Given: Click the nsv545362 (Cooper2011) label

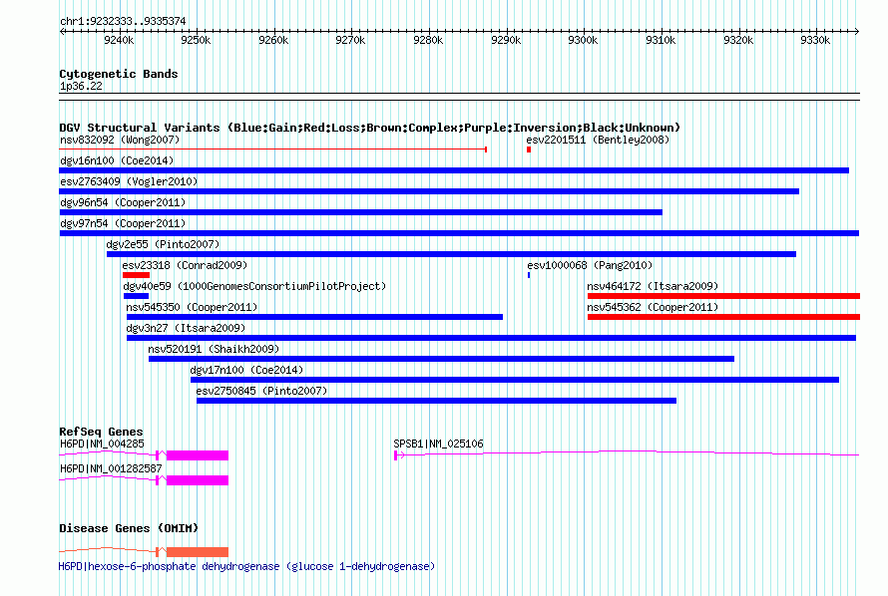Looking at the screenshot, I should (653, 307).
